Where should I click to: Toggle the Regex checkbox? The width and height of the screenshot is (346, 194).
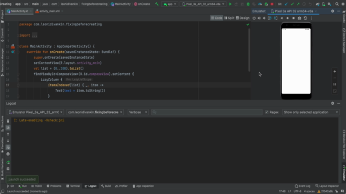[267, 112]
